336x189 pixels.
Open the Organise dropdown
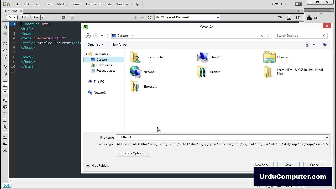[x=96, y=45]
